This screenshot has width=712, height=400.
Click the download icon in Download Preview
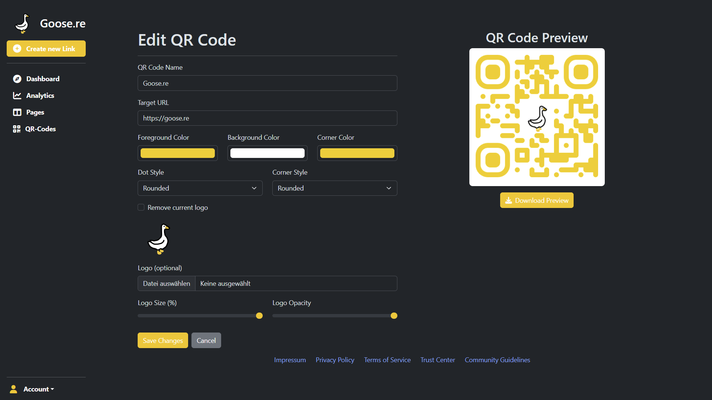point(508,200)
